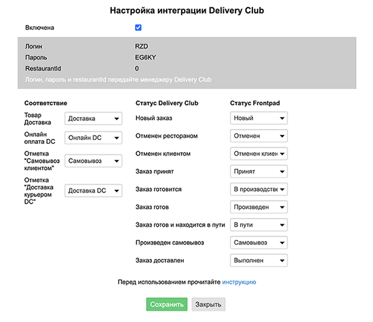This screenshot has width=373, height=322.
Task: Click the green Сохранить button
Action: pos(167,305)
